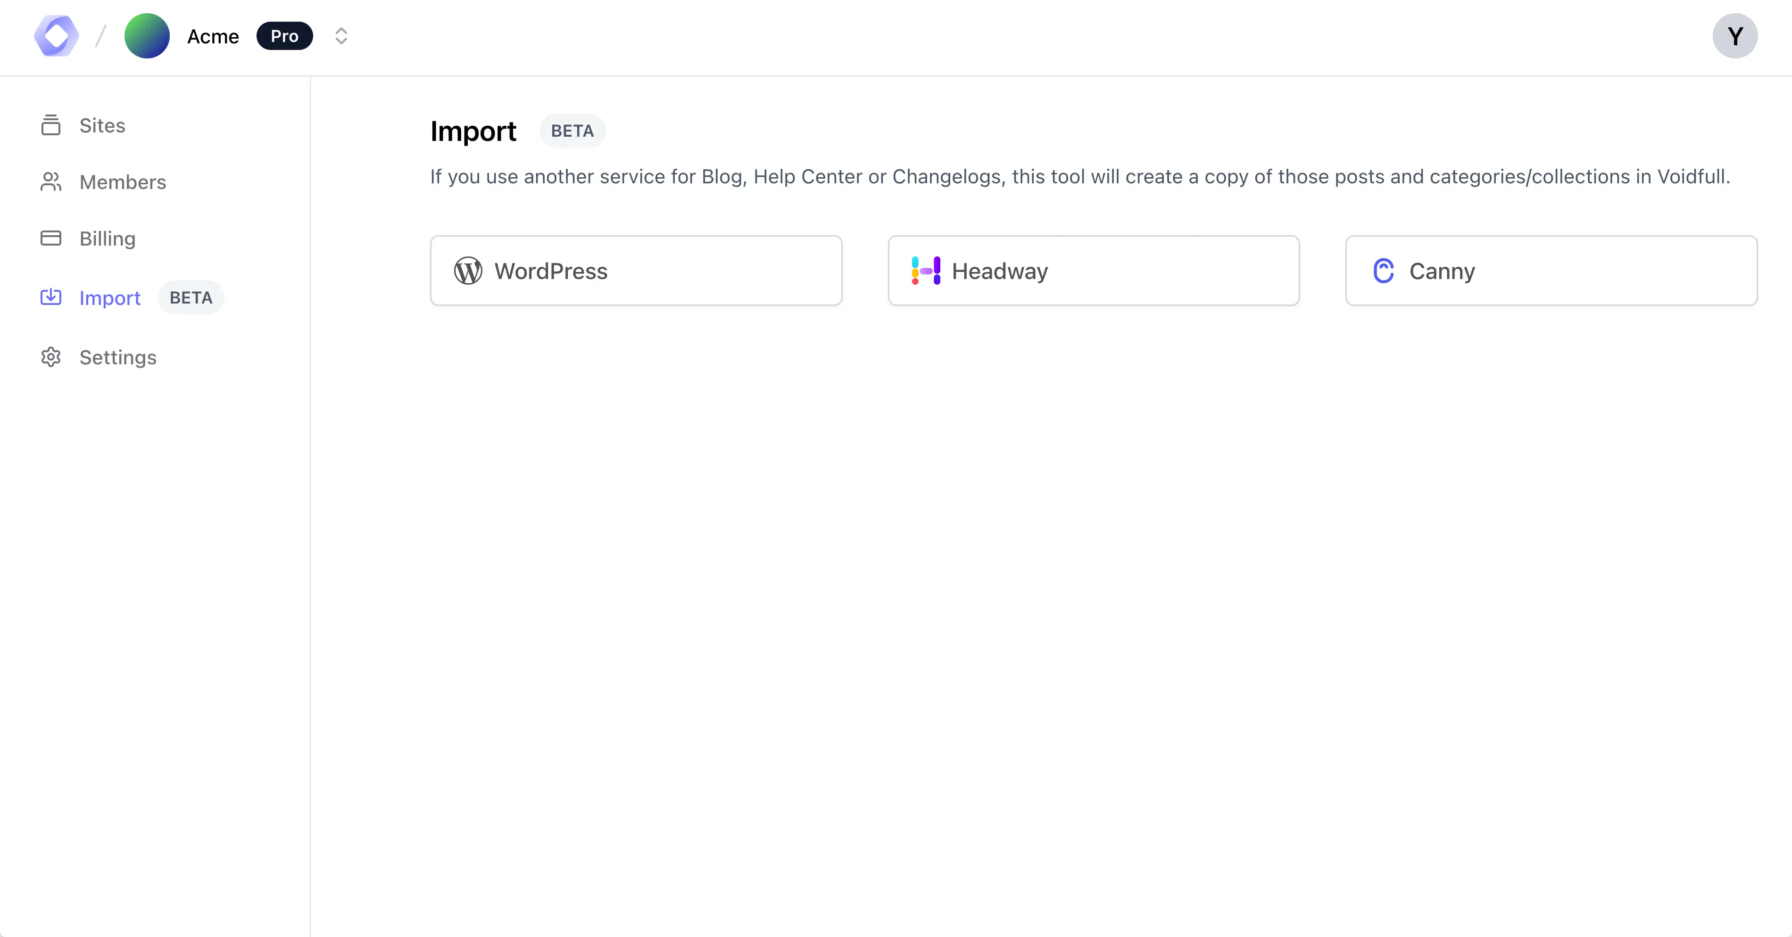Go to the Members menu label
This screenshot has width=1792, height=937.
click(x=123, y=182)
